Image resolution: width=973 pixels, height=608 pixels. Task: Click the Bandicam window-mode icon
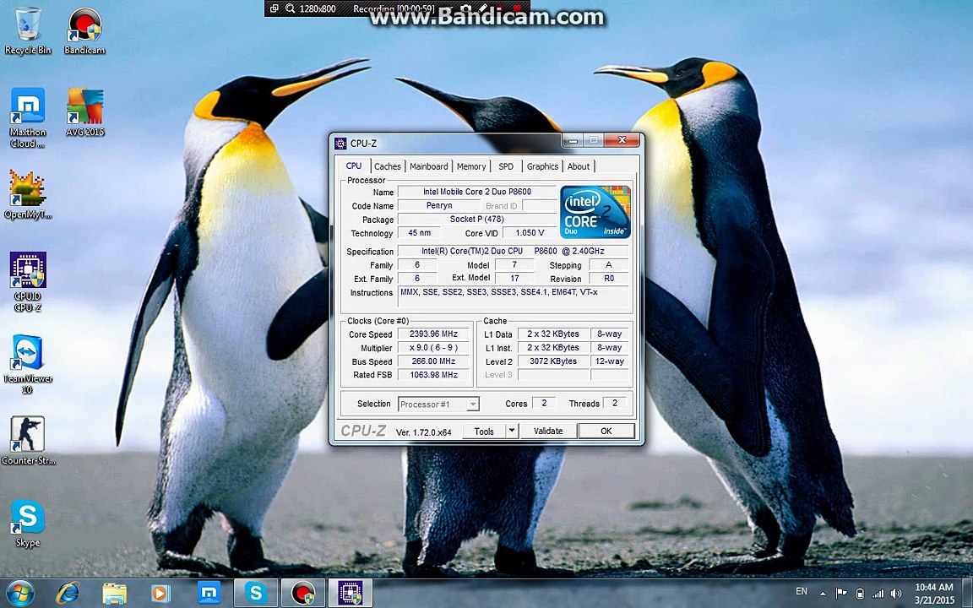click(x=275, y=8)
